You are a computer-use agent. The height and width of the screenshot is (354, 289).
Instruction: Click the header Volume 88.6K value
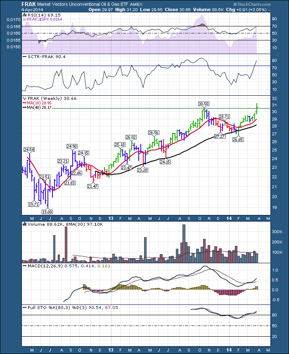[208, 9]
